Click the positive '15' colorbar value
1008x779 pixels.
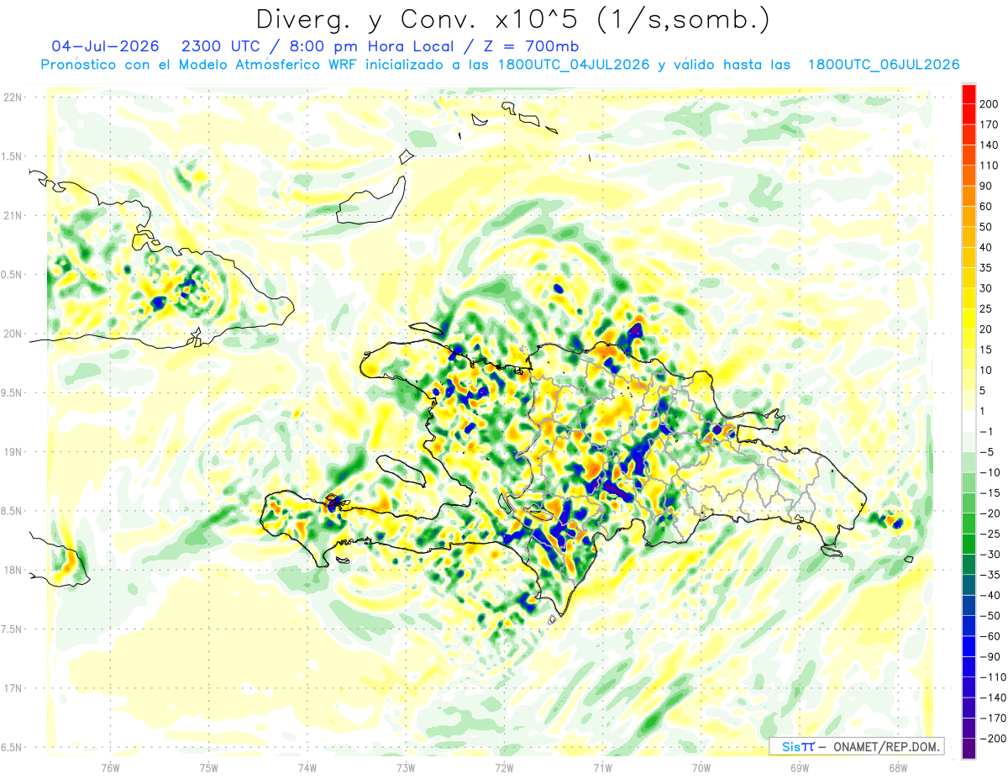point(986,350)
